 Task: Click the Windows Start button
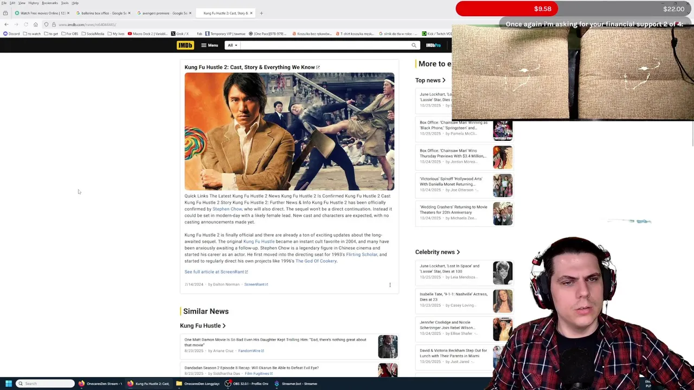[8, 383]
